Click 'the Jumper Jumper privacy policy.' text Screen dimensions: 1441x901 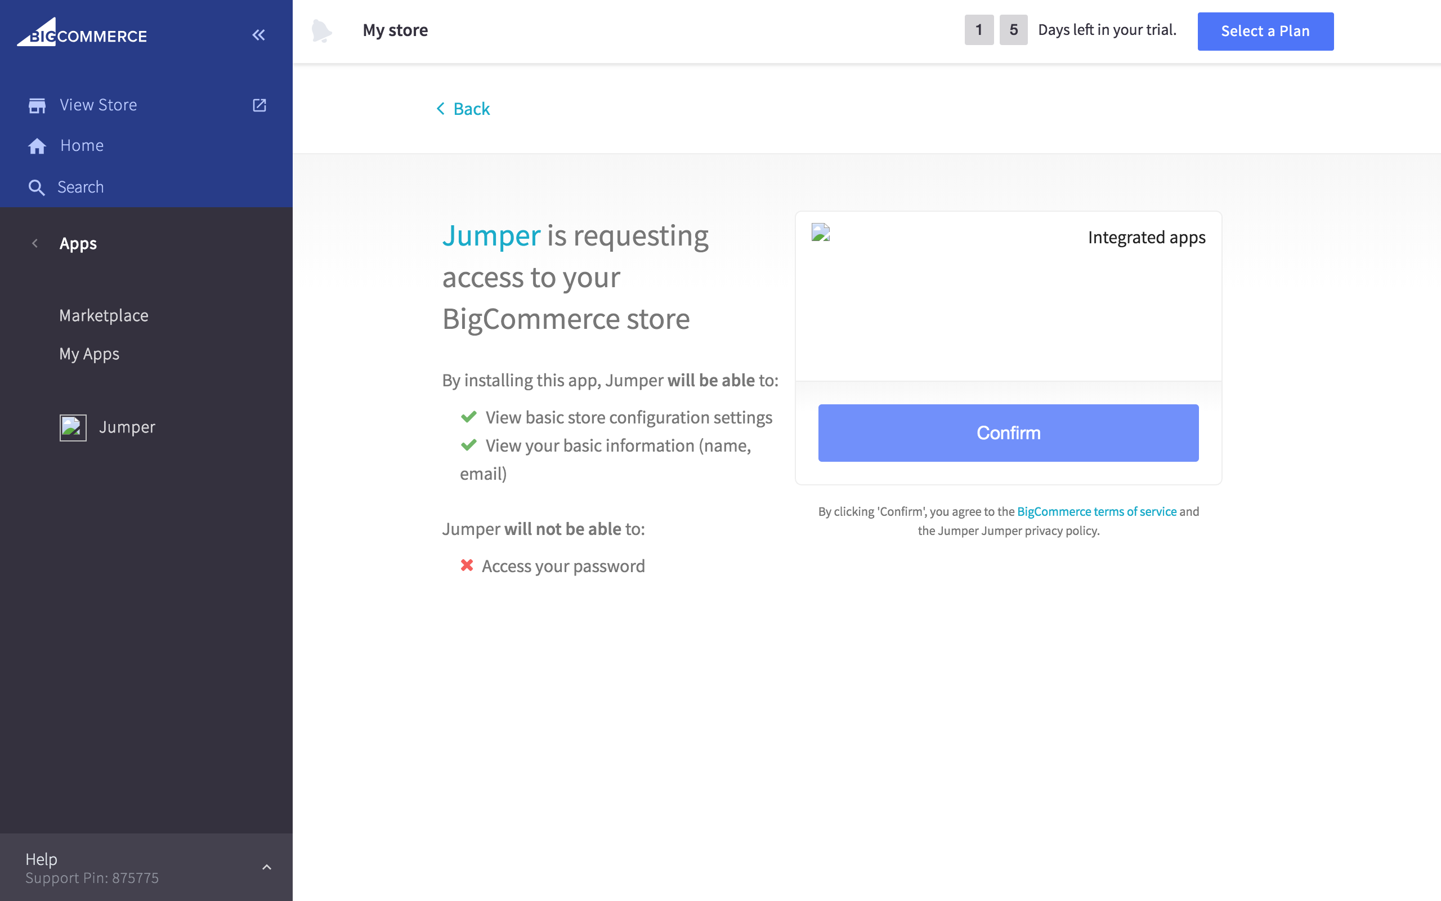click(x=1008, y=530)
